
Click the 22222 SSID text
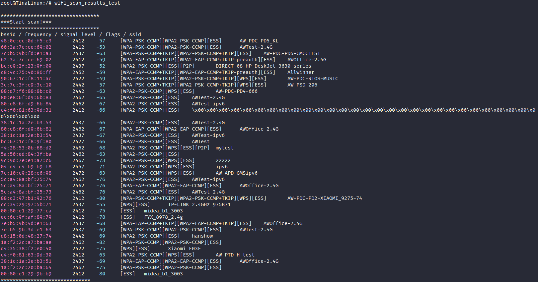(x=223, y=160)
